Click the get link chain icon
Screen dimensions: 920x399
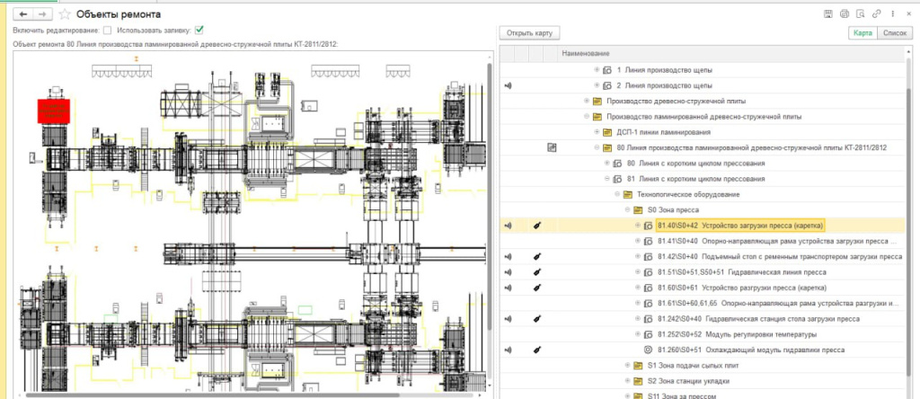[x=876, y=13]
